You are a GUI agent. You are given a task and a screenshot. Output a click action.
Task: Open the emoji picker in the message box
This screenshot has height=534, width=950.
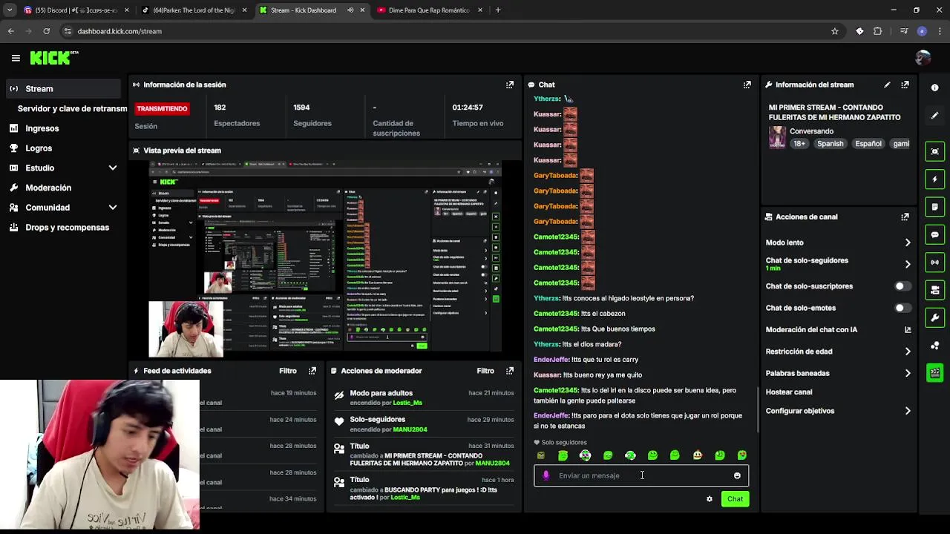[737, 475]
